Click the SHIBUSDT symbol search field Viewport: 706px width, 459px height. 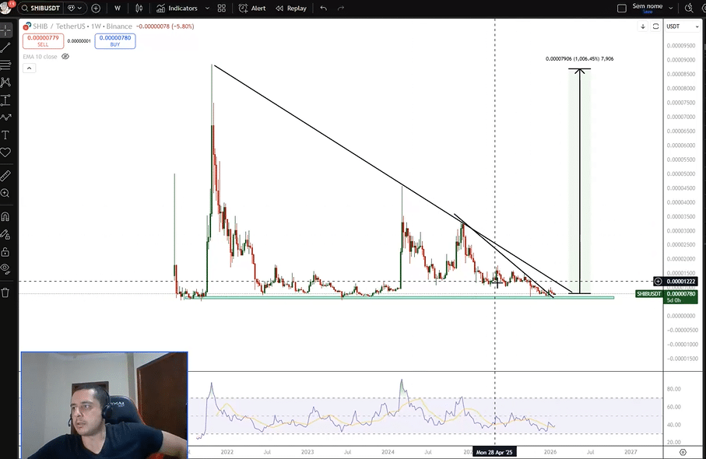pos(41,8)
